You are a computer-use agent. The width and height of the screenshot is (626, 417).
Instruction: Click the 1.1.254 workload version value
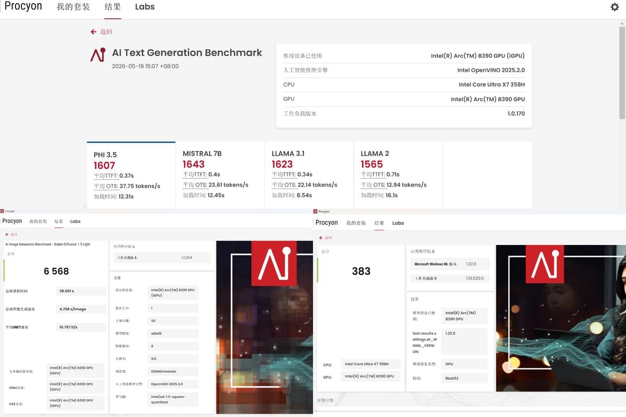[187, 257]
